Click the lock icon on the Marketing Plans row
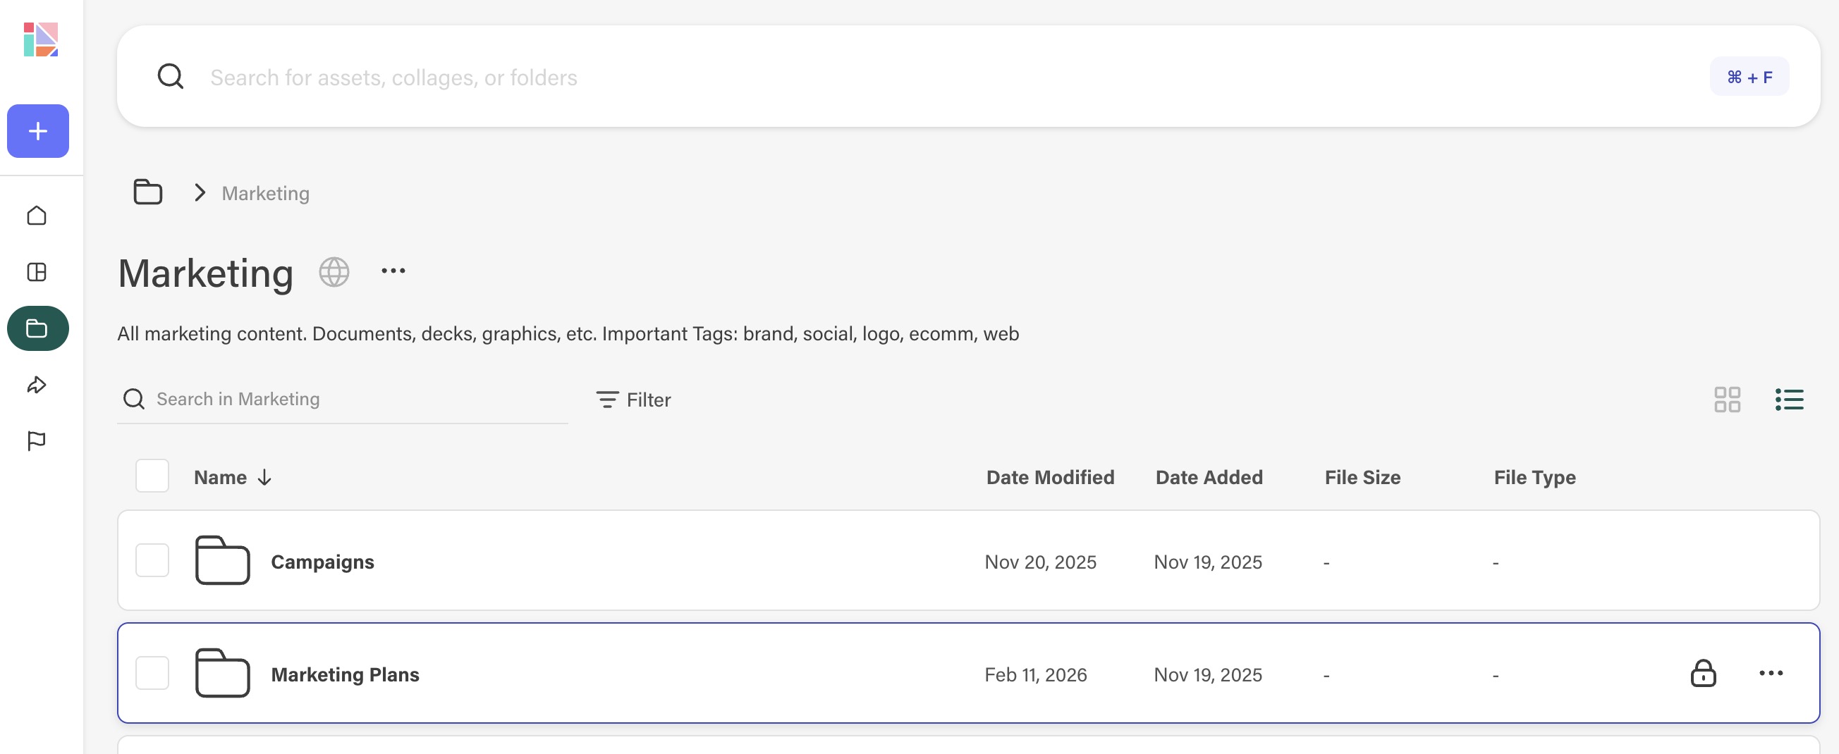Viewport: 1839px width, 754px height. [x=1703, y=673]
